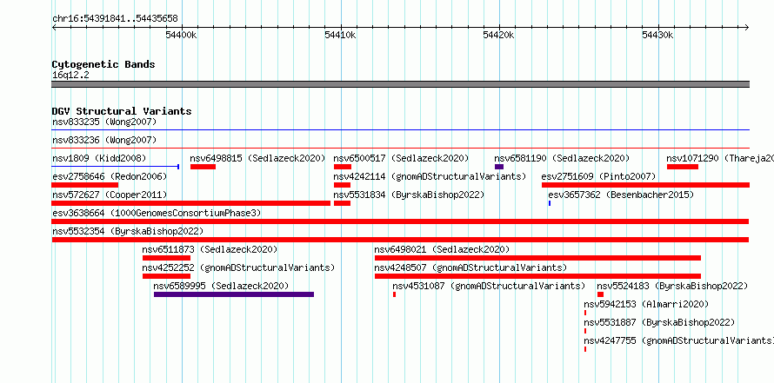Open the esv3657362 (Besenbacher2015) label

[x=621, y=195]
